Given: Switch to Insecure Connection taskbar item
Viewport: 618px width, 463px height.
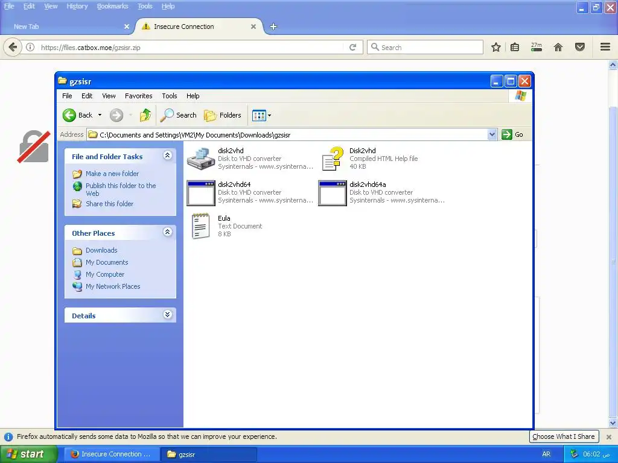Looking at the screenshot, I should (x=112, y=454).
